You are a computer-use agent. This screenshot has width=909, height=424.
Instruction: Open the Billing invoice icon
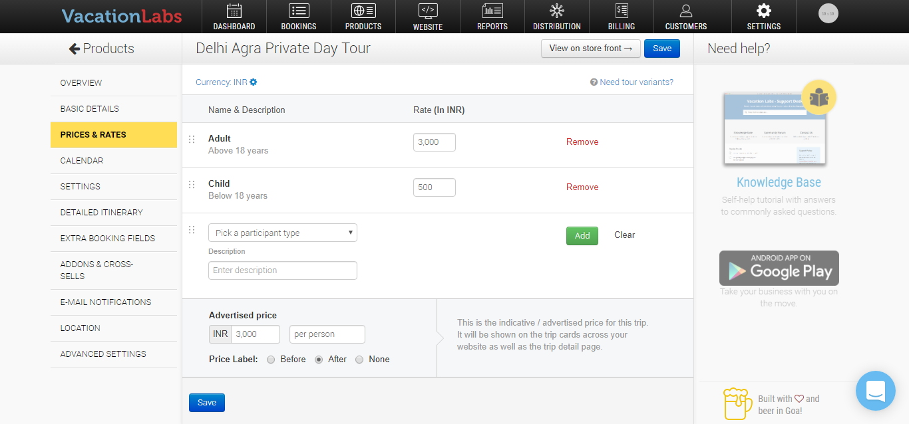point(622,11)
